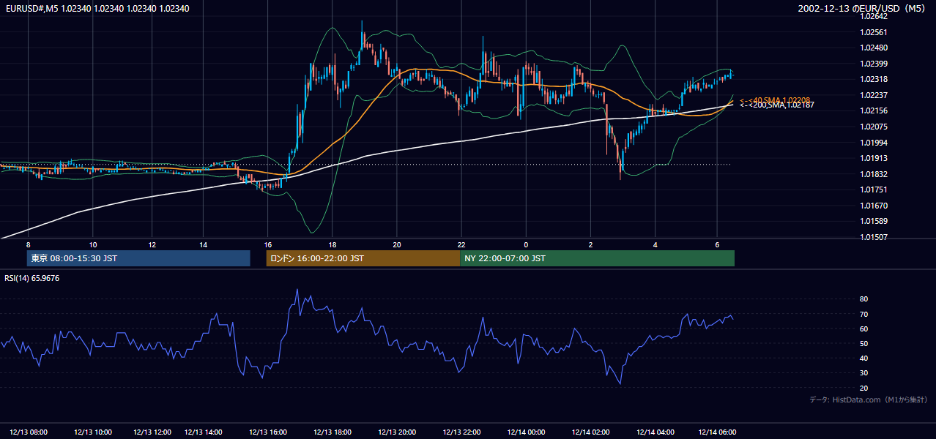The width and height of the screenshot is (936, 439).
Task: Click price axis value 1.01913
Action: (874, 158)
